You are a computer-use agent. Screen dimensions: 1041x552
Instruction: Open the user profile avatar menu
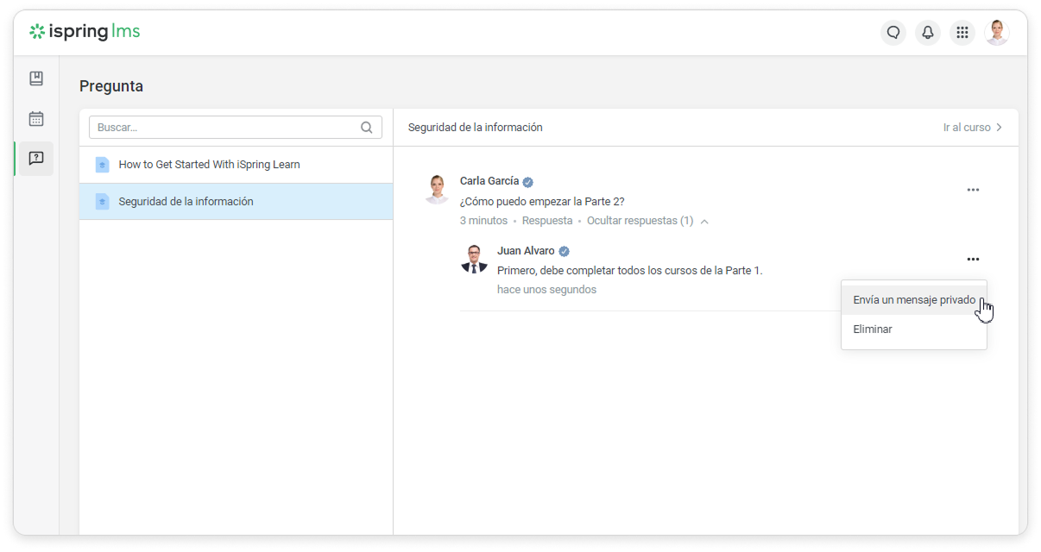(x=997, y=33)
